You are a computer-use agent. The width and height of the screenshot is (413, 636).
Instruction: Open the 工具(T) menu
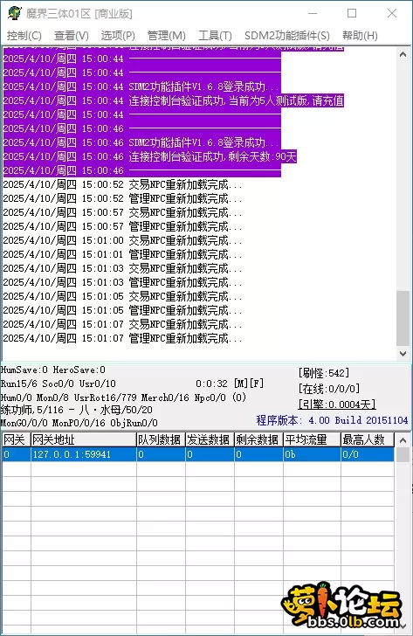tap(215, 36)
